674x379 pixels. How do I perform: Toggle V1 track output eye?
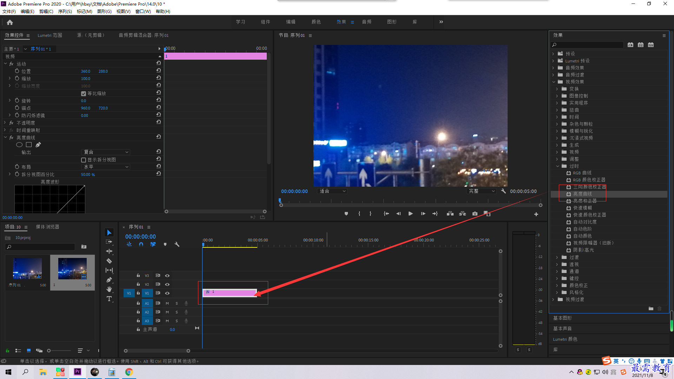coord(167,293)
